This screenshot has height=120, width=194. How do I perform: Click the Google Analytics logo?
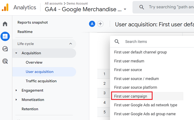5,8
